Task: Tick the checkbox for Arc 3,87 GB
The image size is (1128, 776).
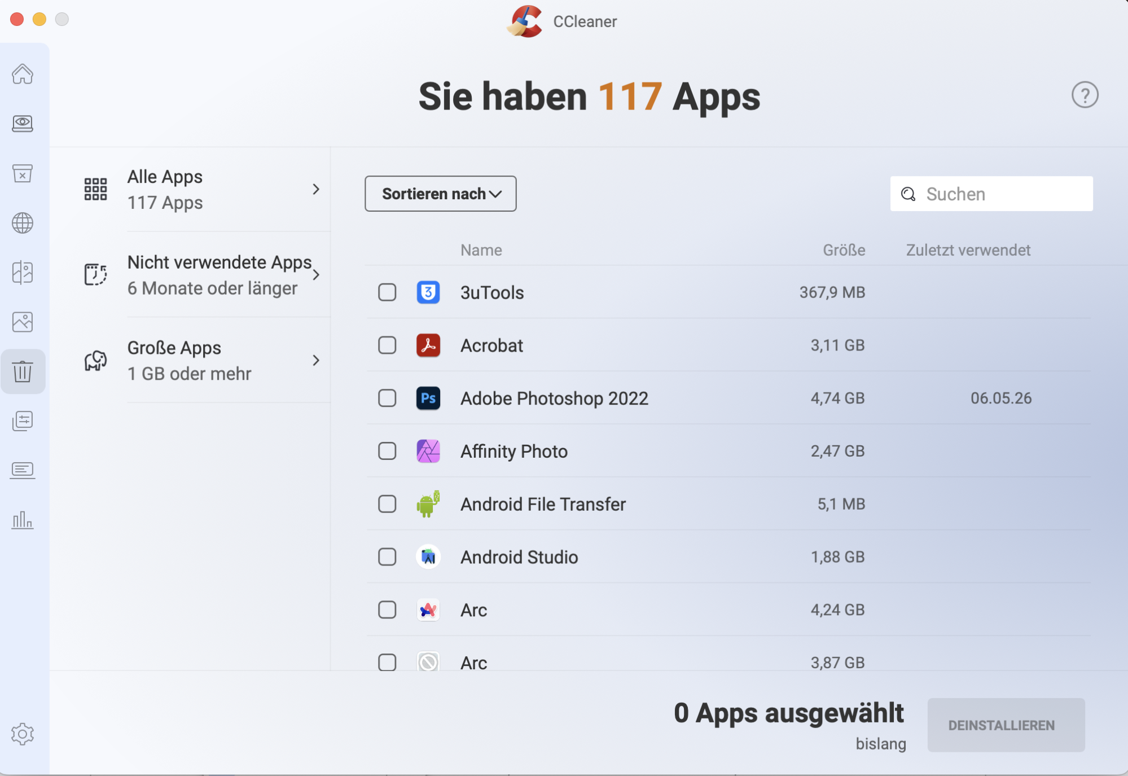Action: pos(387,662)
